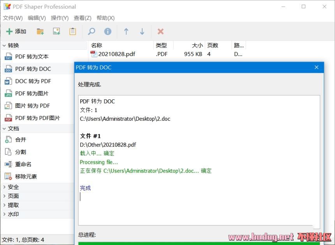Click the add folder icon in toolbar
This screenshot has width=335, height=245.
pos(40,32)
